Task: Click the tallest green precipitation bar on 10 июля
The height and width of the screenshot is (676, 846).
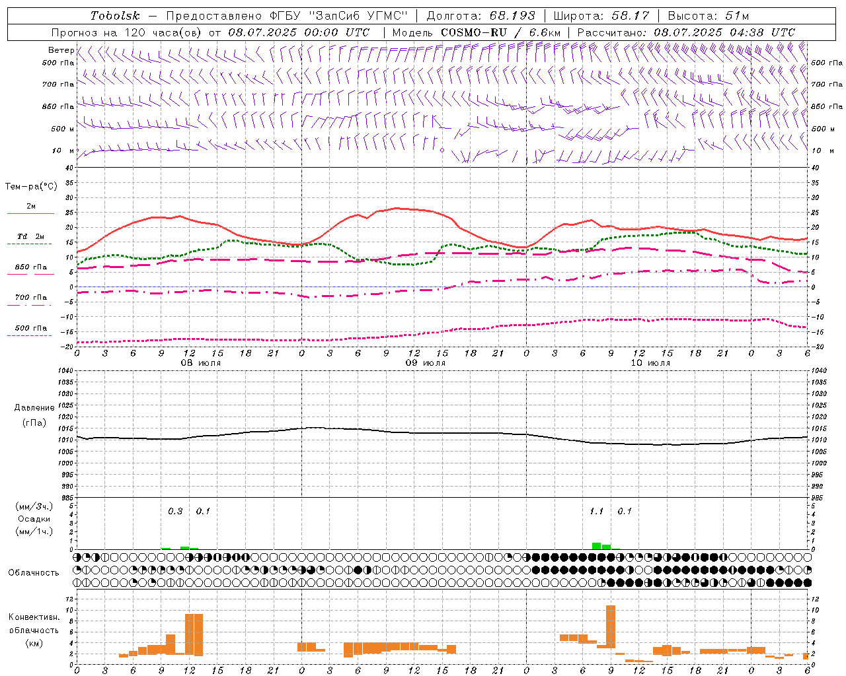Action: 597,546
